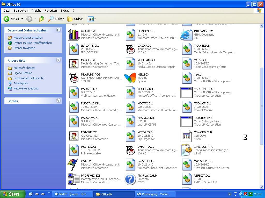Select the MSTORE.EXE Clip Organizer icon
Viewport: 265px width, 198px height.
pos(74,136)
